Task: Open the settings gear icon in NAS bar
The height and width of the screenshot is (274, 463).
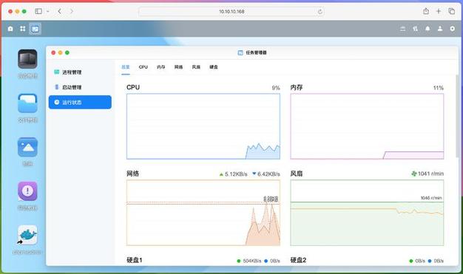Action: pyautogui.click(x=453, y=29)
